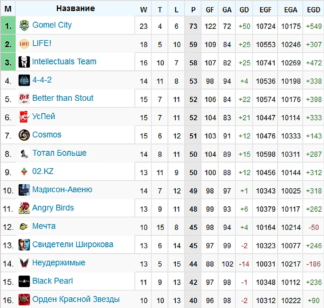Click the Название column header
324x308 pixels.
point(75,8)
